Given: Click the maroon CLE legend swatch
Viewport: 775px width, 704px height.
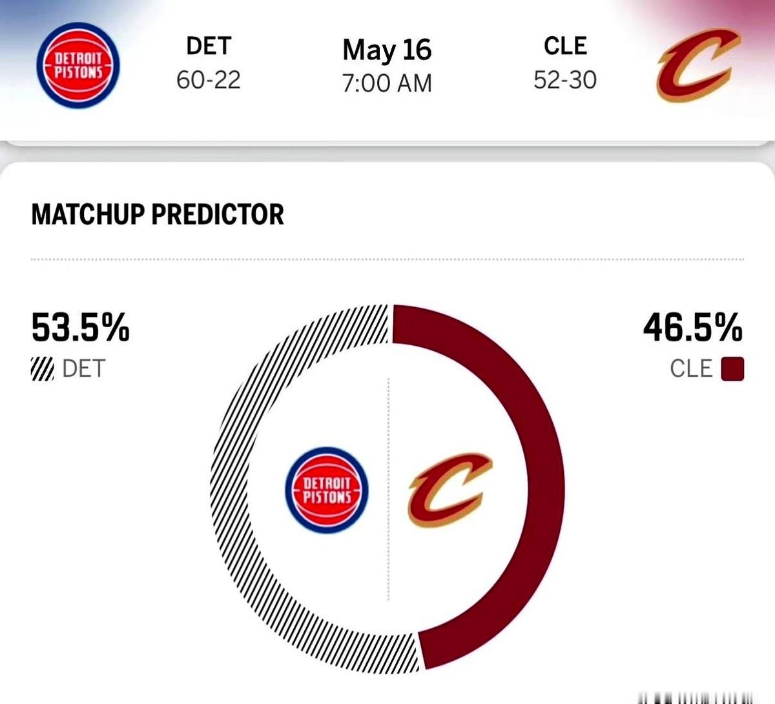Looking at the screenshot, I should pyautogui.click(x=732, y=369).
